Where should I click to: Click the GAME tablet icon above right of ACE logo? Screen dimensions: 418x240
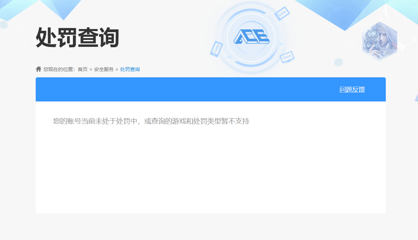pos(282,14)
